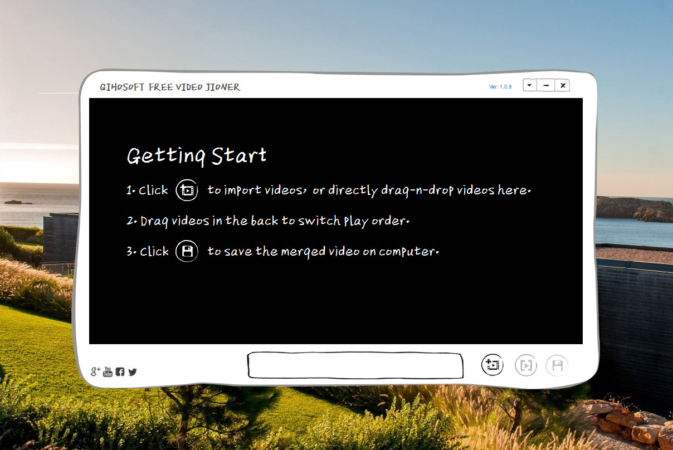This screenshot has height=450, width=673.
Task: Click the empty video list strip
Action: tap(355, 365)
